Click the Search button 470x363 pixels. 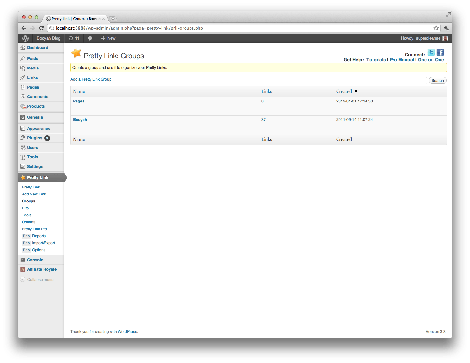[x=438, y=81]
